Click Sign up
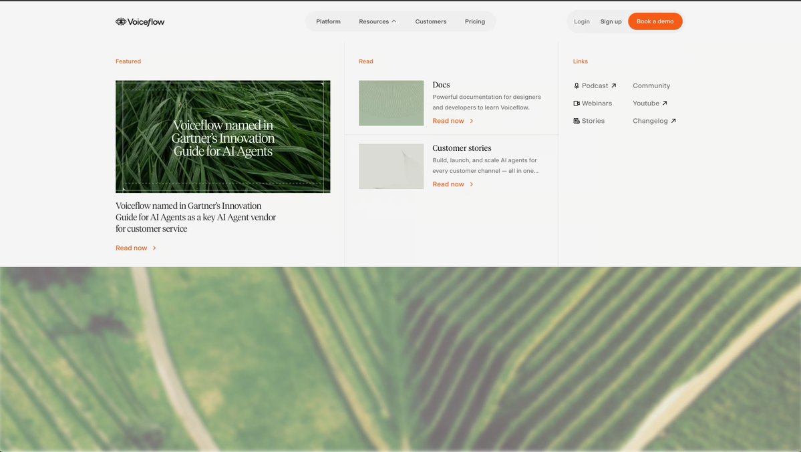The image size is (801, 452). [611, 21]
